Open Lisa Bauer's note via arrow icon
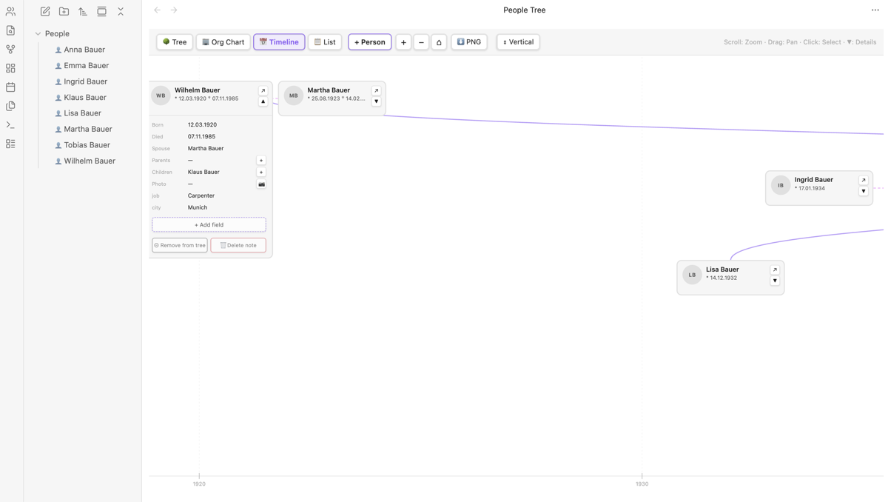888x502 pixels. coord(774,270)
